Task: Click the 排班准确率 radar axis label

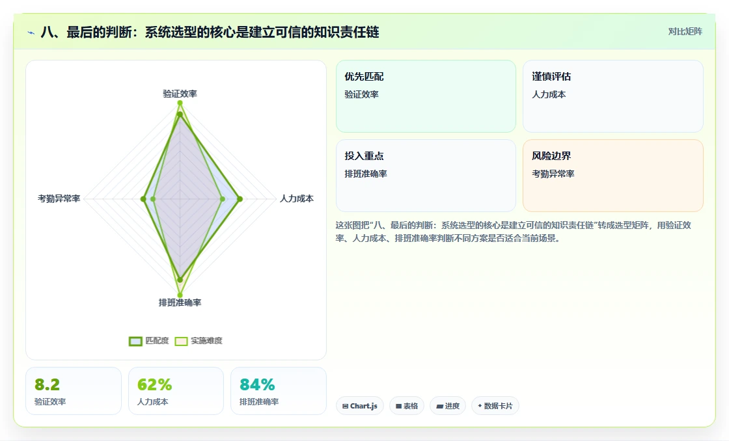Action: tap(180, 302)
